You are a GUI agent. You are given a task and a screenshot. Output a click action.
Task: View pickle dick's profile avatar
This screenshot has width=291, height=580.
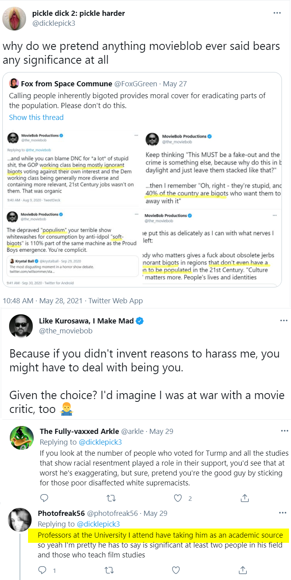coord(14,18)
